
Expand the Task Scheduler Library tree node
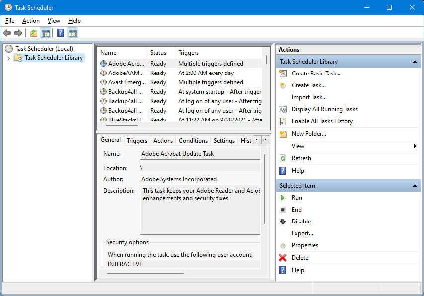click(9, 58)
